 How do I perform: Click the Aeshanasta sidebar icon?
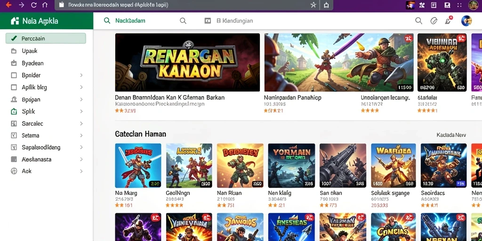[x=14, y=159]
